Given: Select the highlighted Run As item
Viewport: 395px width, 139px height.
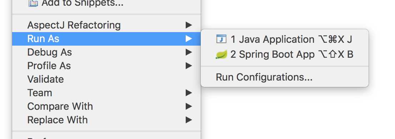Looking at the screenshot, I should (106, 39).
